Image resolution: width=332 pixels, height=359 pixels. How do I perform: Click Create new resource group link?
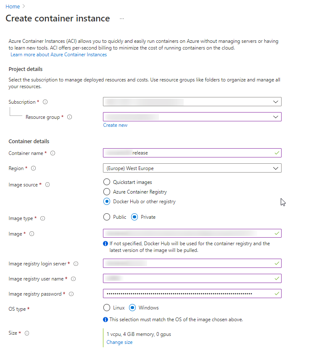[115, 125]
